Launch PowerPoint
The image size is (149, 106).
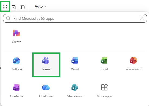coord(134,64)
